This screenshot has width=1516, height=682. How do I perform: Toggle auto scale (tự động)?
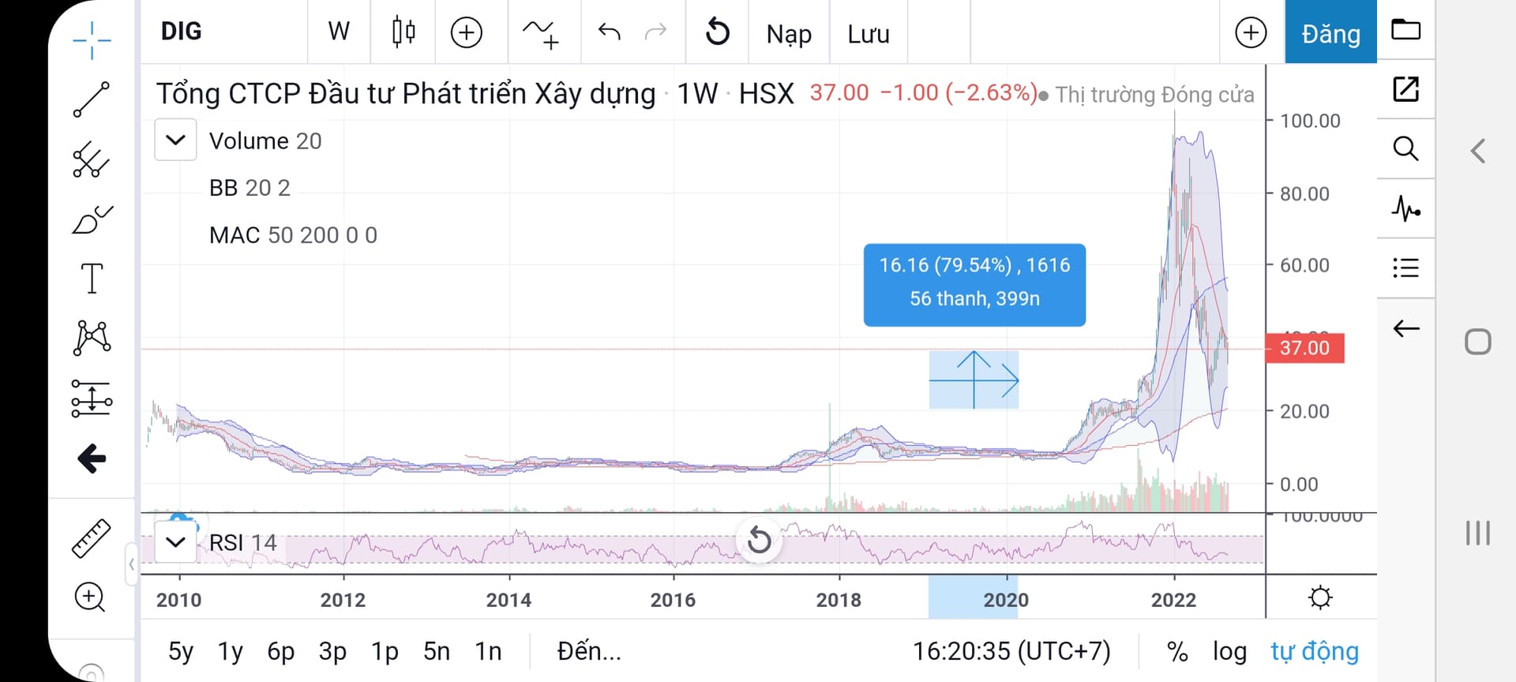(1314, 651)
